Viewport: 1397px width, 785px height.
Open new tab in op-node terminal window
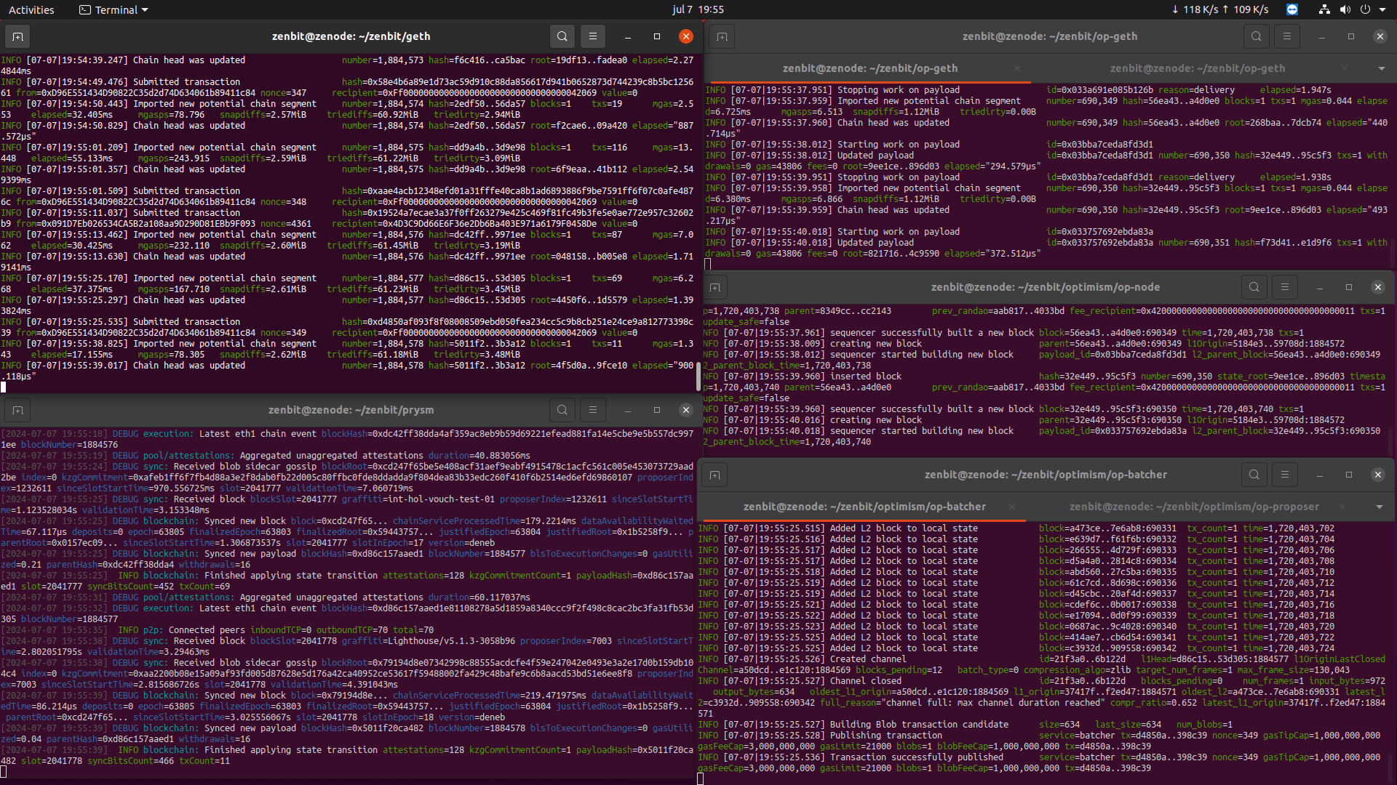[715, 287]
